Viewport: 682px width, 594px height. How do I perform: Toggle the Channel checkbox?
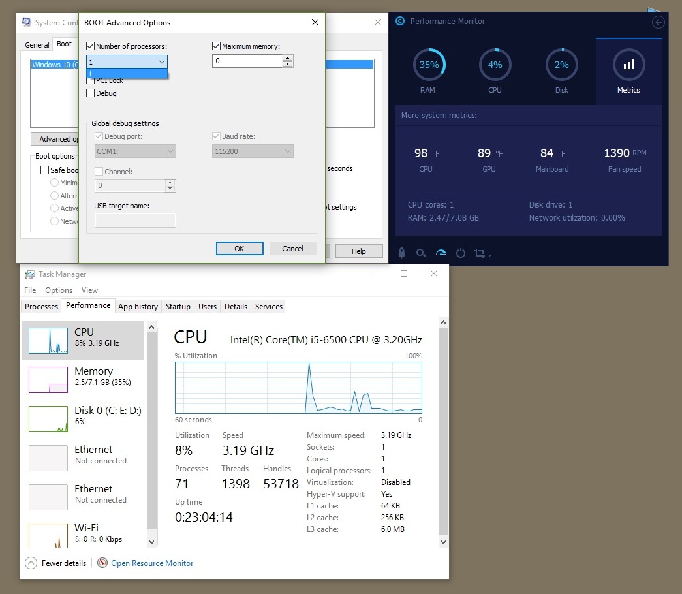pyautogui.click(x=99, y=172)
